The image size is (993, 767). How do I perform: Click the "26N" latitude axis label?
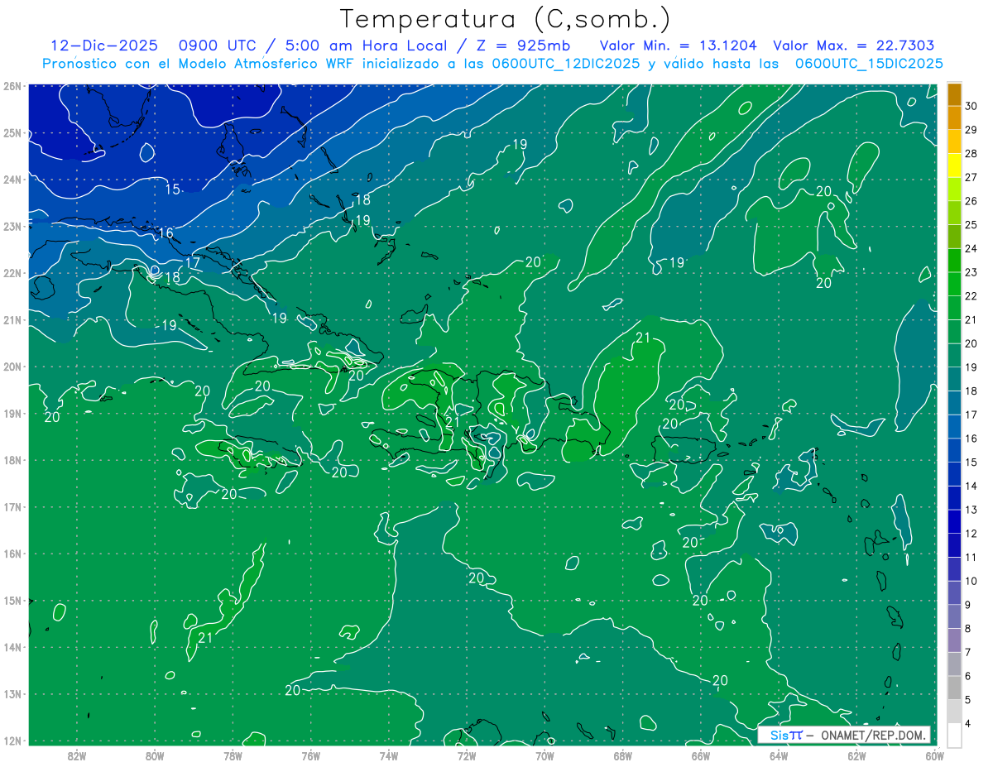coord(12,86)
